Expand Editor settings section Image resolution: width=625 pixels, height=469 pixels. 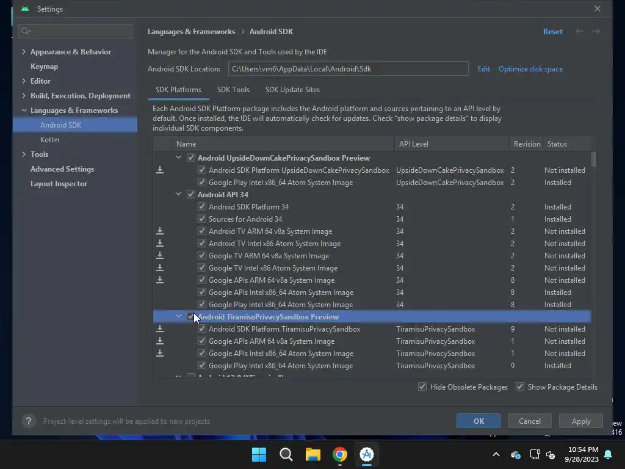[x=24, y=81]
